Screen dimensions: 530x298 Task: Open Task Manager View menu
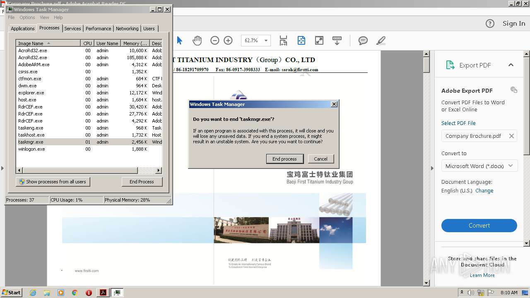click(x=44, y=17)
